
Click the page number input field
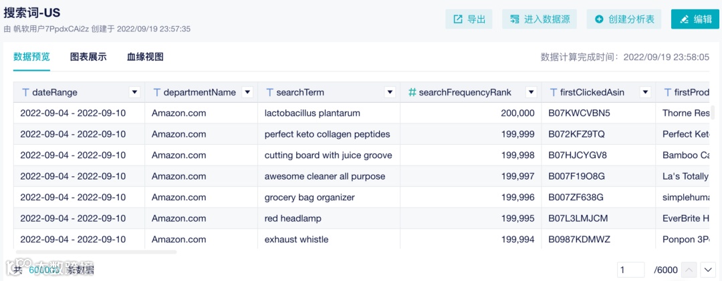point(630,270)
